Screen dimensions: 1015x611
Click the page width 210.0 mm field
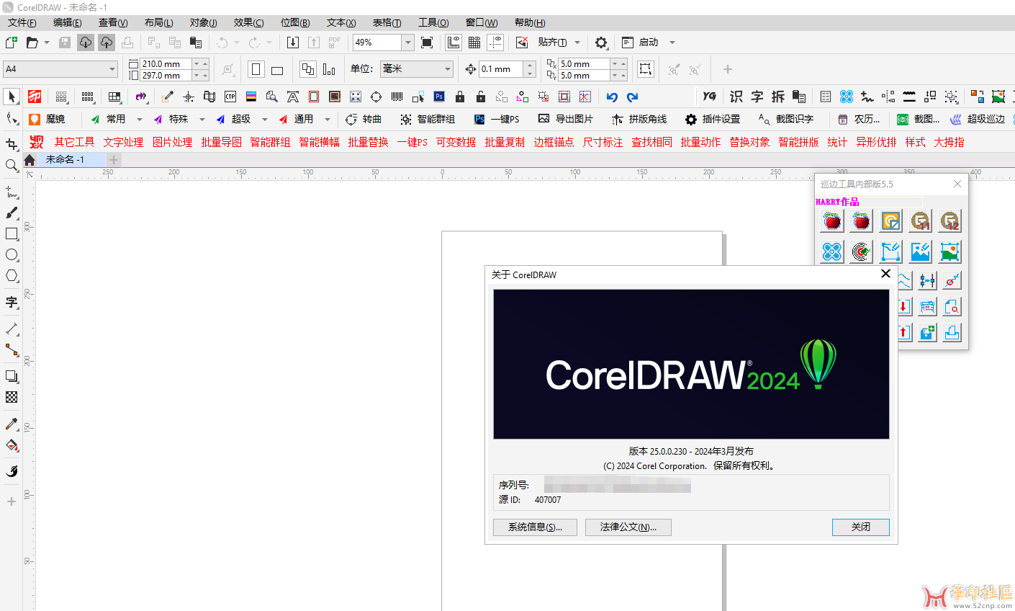click(166, 63)
